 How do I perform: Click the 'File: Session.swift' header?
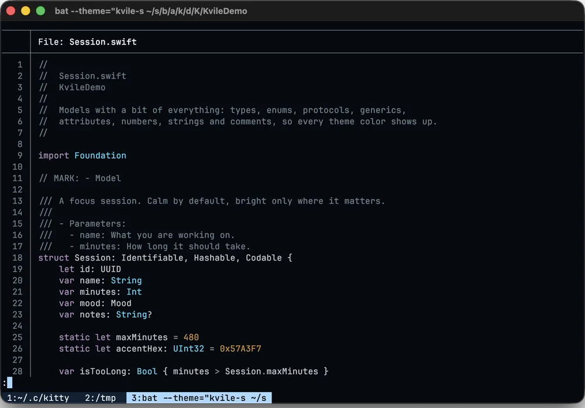[87, 42]
